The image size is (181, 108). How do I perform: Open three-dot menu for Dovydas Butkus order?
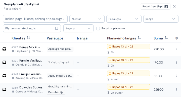coord(176,89)
